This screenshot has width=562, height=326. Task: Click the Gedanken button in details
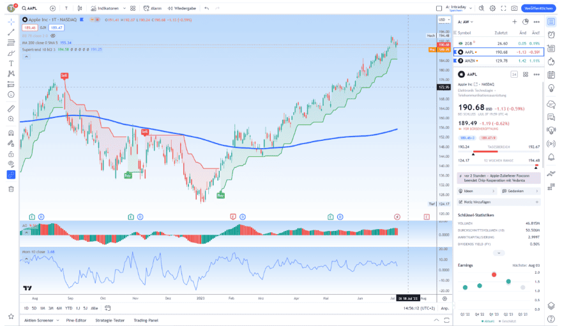[x=520, y=191]
